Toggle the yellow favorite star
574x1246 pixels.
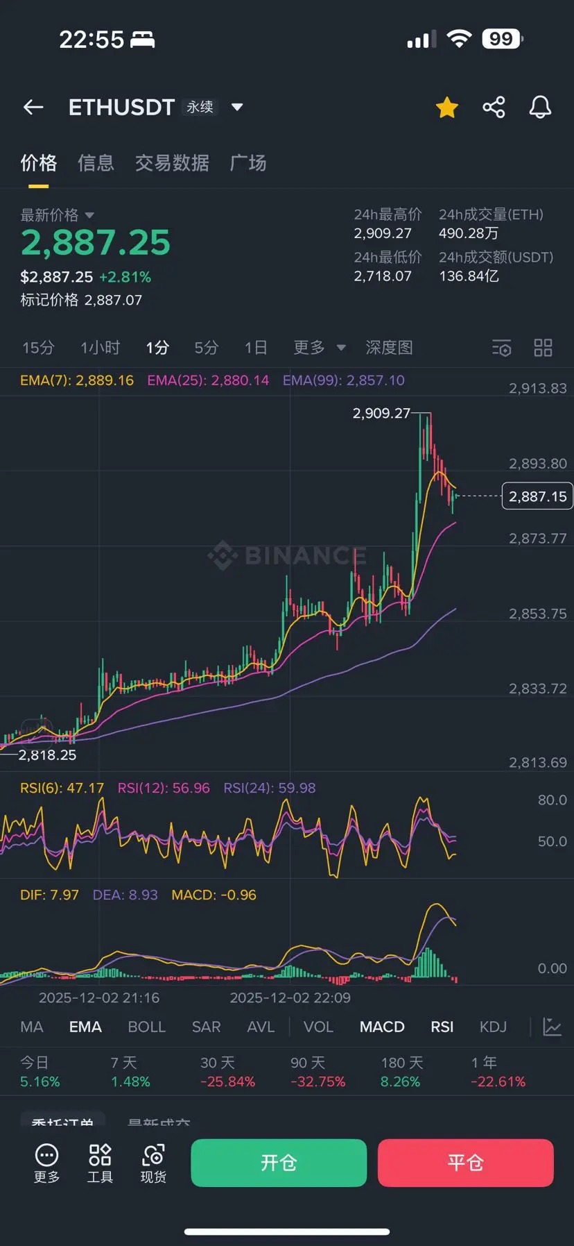point(447,107)
